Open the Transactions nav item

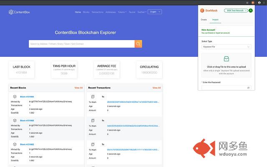point(97,12)
